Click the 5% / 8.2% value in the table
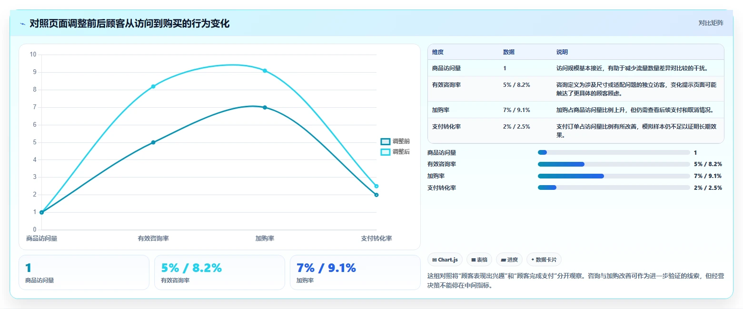Screen dimensions: 743x309 click(516, 85)
